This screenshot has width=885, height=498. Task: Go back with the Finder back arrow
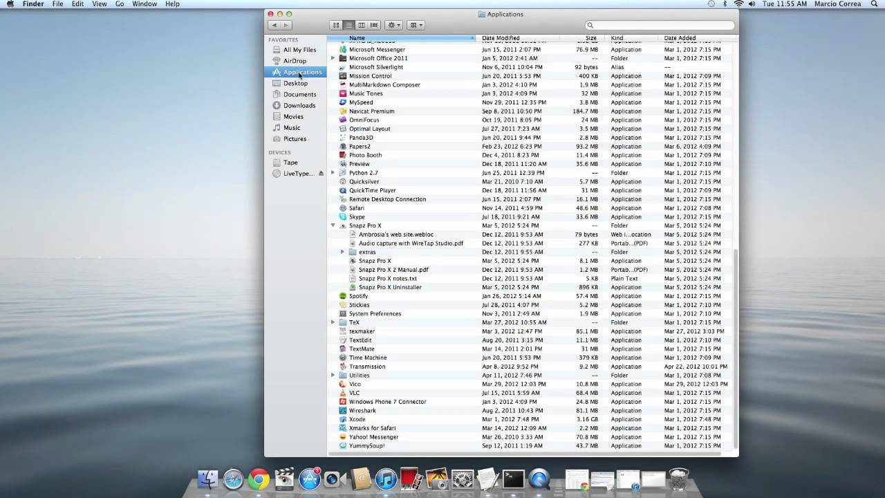(274, 25)
